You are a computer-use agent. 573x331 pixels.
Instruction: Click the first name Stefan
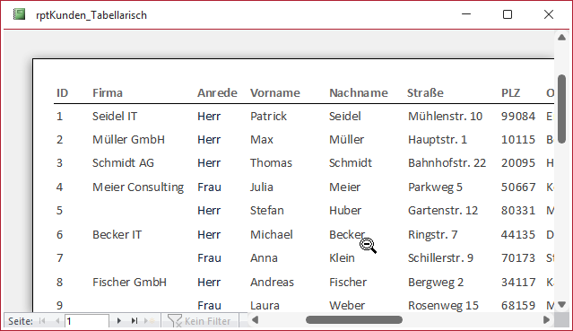tap(266, 211)
